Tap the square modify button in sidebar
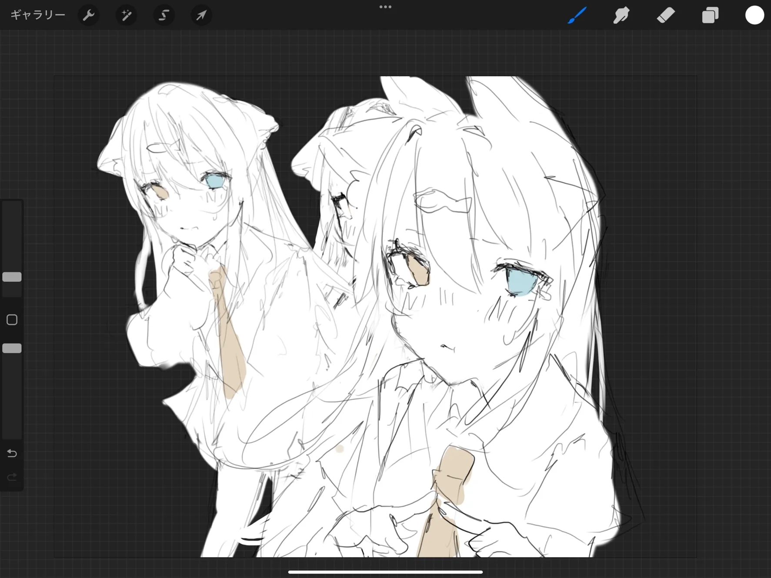771x578 pixels. pyautogui.click(x=12, y=320)
